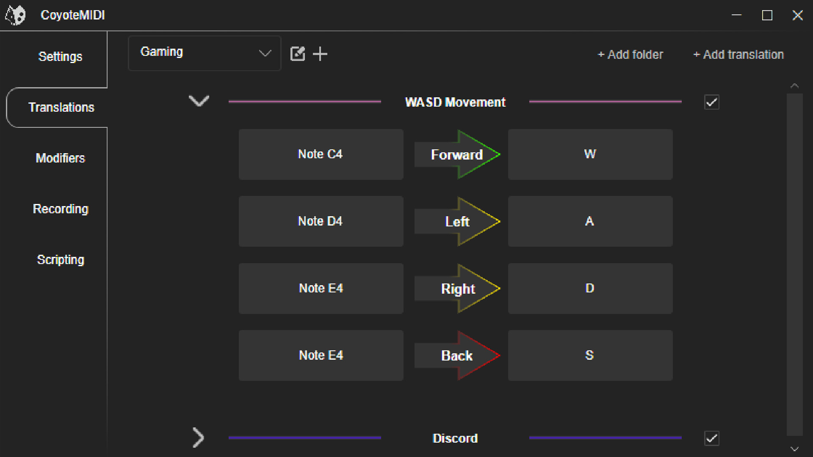Viewport: 813px width, 457px height.
Task: Click the CoyoteMIDI coyote logo icon
Action: 15,15
